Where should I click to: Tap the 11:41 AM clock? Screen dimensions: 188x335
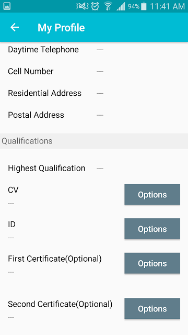pos(168,6)
